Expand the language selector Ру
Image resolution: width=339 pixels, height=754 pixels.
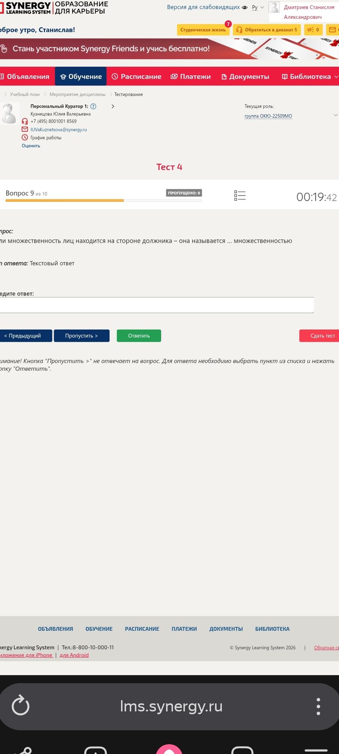[x=258, y=7]
